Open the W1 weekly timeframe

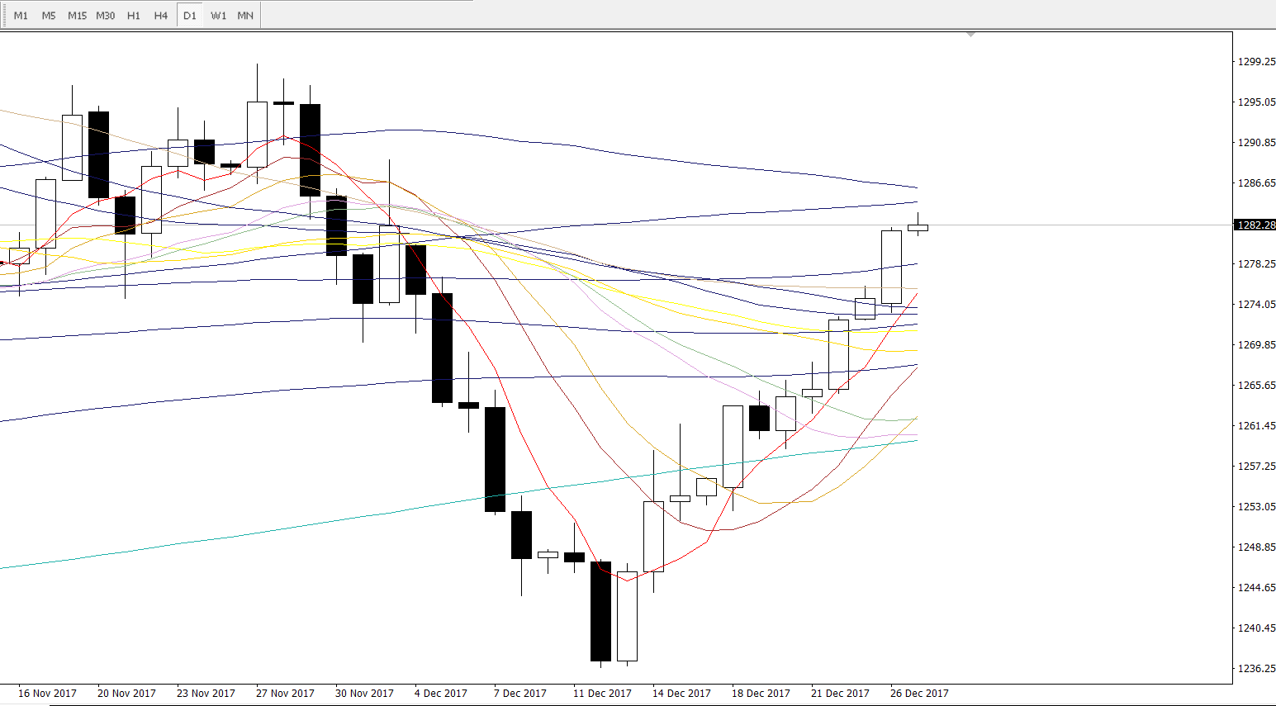[x=218, y=16]
